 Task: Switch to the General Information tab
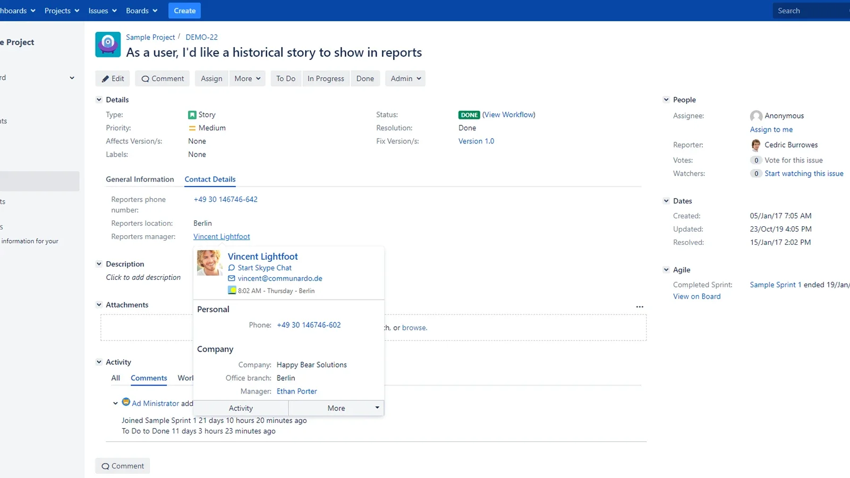tap(140, 180)
